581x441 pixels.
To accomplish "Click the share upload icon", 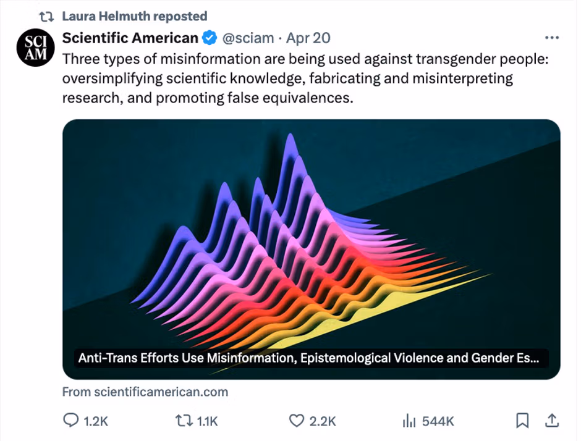I will [x=550, y=421].
